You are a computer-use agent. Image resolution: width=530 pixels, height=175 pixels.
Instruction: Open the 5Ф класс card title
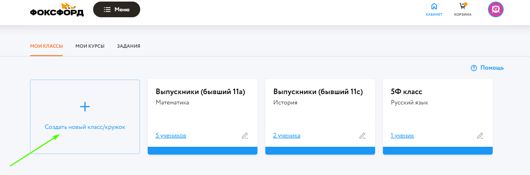pyautogui.click(x=406, y=92)
